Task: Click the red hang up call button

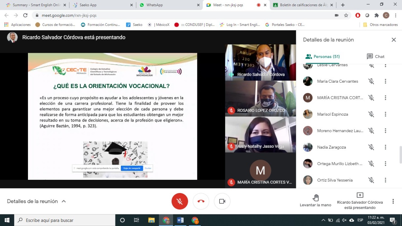Action: click(x=201, y=201)
